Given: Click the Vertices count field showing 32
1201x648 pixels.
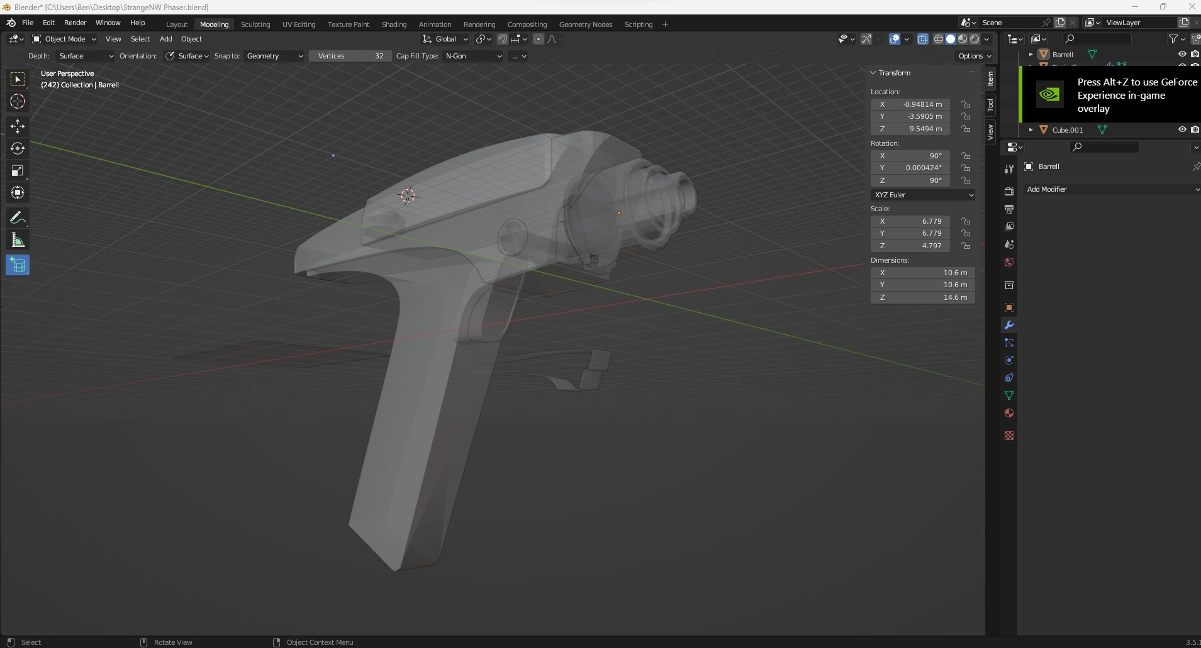Looking at the screenshot, I should click(x=350, y=56).
